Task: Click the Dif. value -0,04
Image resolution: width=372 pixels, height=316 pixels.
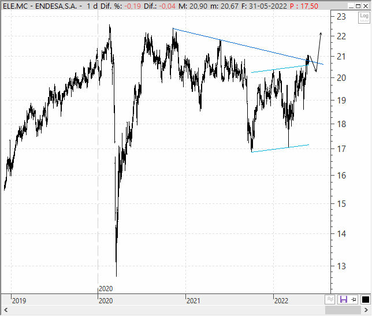Action: coord(168,6)
